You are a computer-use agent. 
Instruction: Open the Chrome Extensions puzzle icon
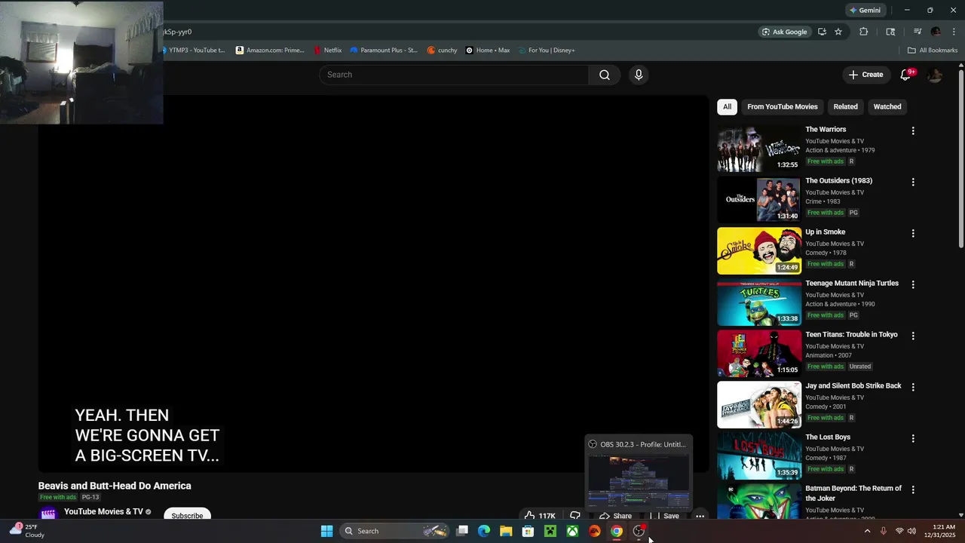[864, 32]
